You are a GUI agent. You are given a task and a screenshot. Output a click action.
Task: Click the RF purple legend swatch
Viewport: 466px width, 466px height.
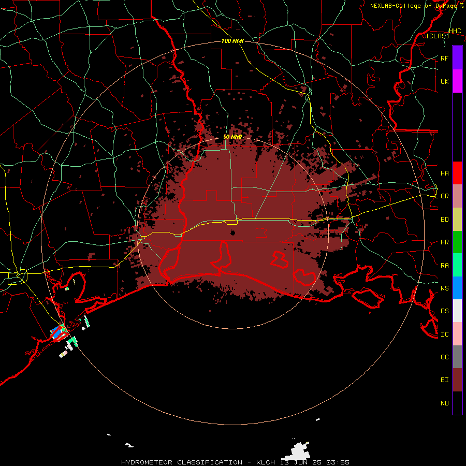pos(457,58)
